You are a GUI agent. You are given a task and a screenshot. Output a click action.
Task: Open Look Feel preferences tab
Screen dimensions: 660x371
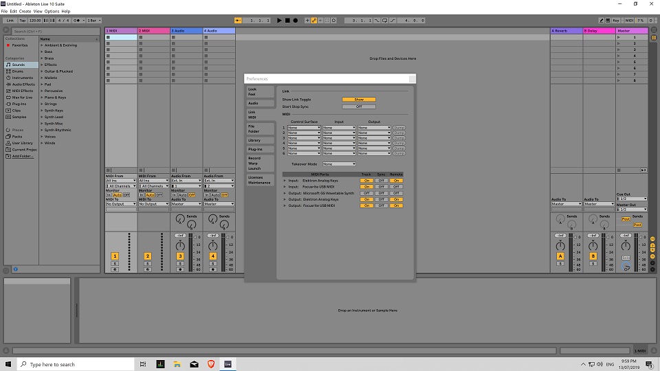click(260, 91)
